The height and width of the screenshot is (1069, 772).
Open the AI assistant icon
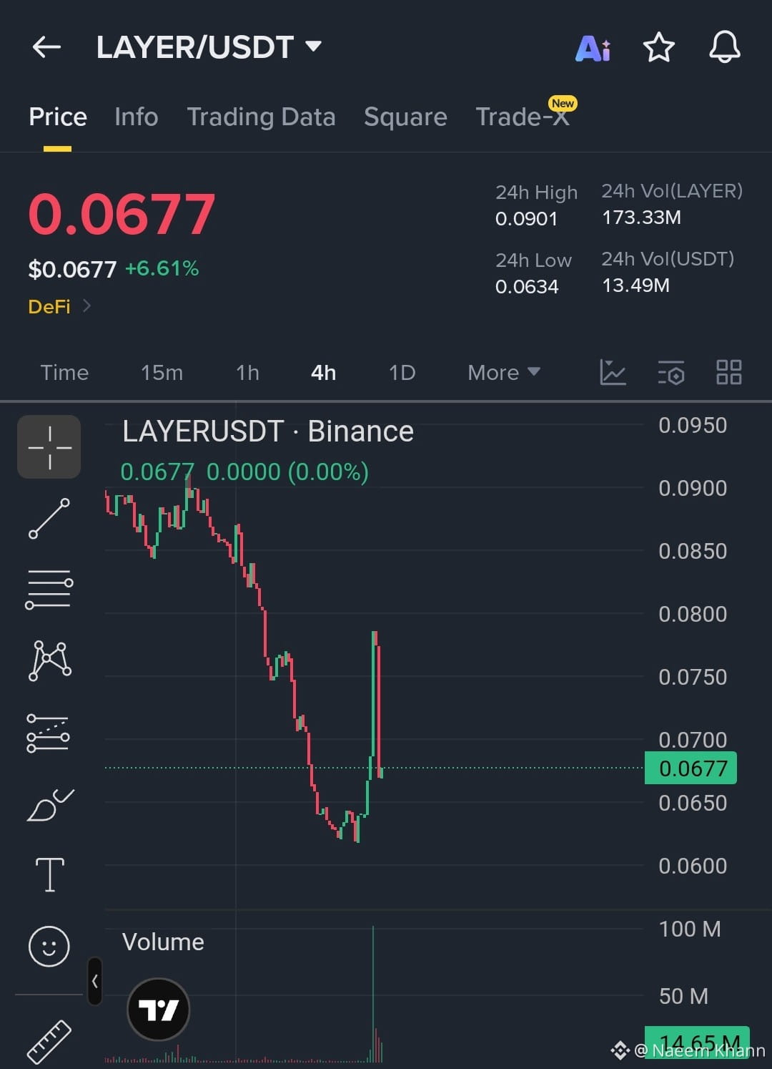[593, 48]
